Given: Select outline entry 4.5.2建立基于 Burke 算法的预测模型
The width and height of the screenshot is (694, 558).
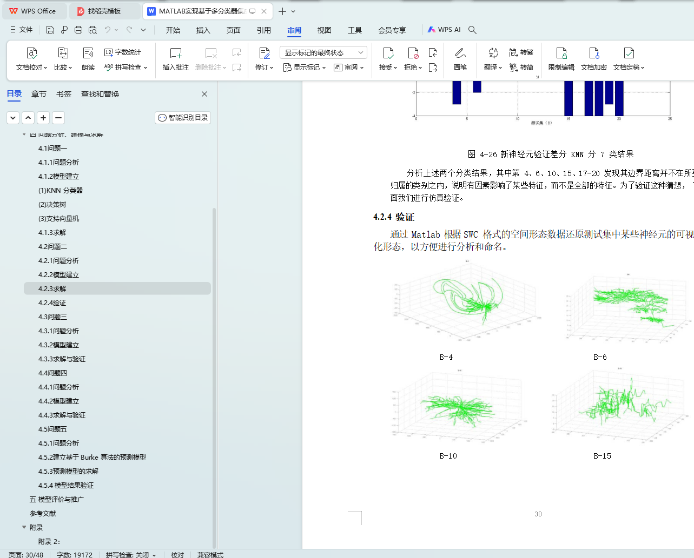Looking at the screenshot, I should (92, 458).
